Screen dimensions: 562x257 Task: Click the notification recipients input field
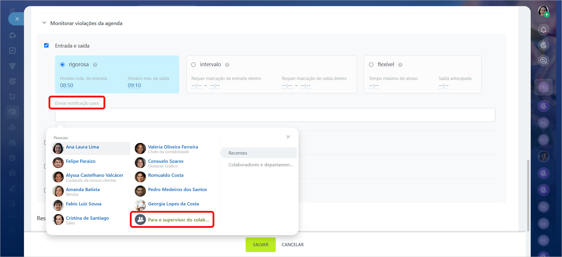click(275, 115)
